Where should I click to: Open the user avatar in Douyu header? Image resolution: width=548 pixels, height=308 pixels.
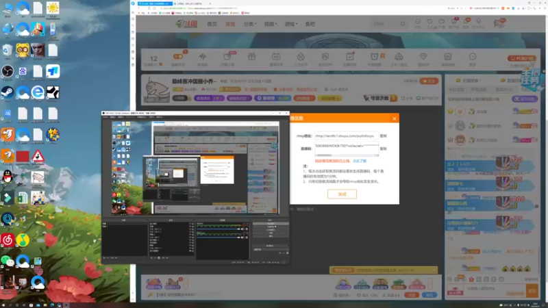[x=499, y=23]
